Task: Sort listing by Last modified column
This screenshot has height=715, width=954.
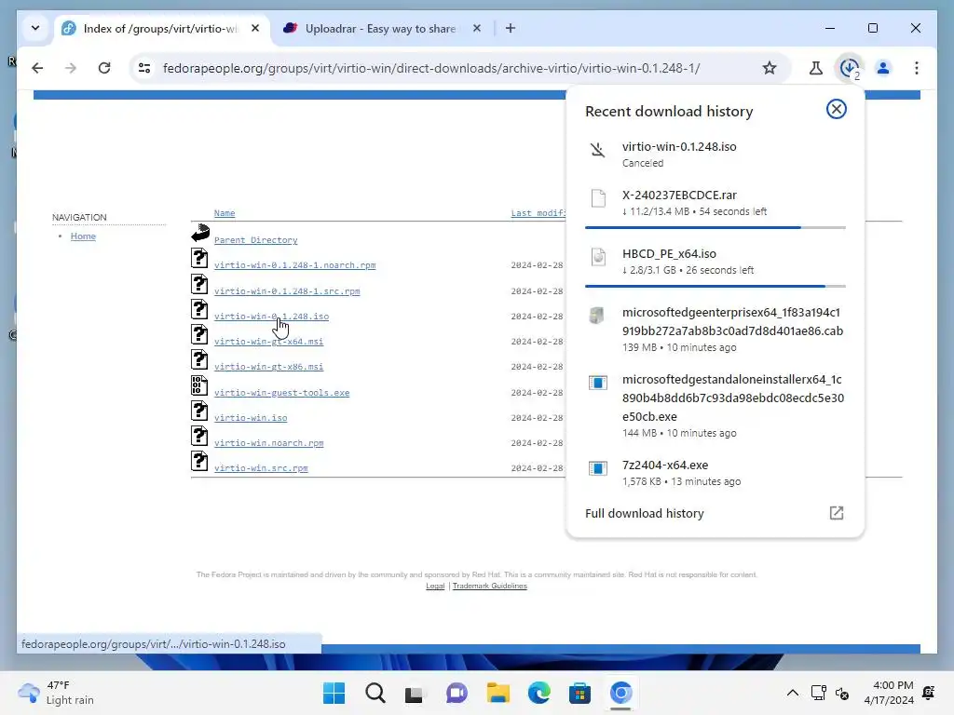Action: [538, 213]
